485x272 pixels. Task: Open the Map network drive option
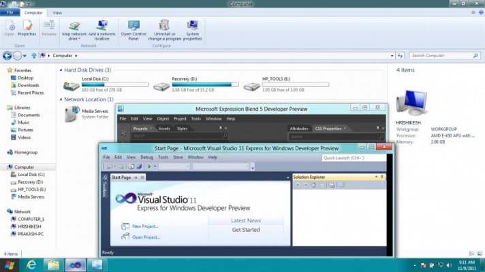[x=74, y=31]
